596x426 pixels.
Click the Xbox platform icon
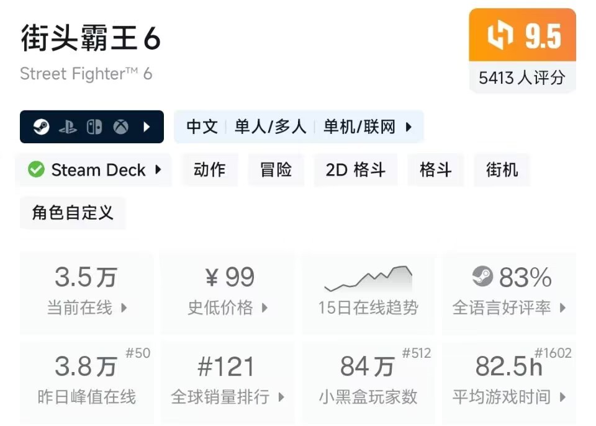pyautogui.click(x=120, y=127)
